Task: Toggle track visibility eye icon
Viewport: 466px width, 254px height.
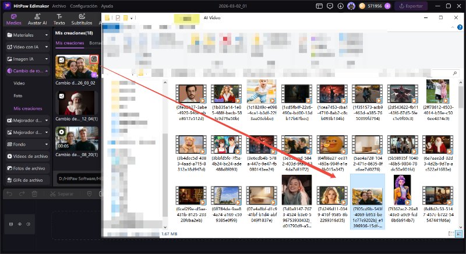Action: [x=19, y=224]
